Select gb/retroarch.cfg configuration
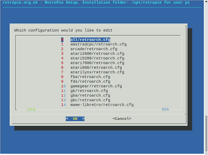Image resolution: width=208 pixels, height=155 pixels. (x=89, y=91)
